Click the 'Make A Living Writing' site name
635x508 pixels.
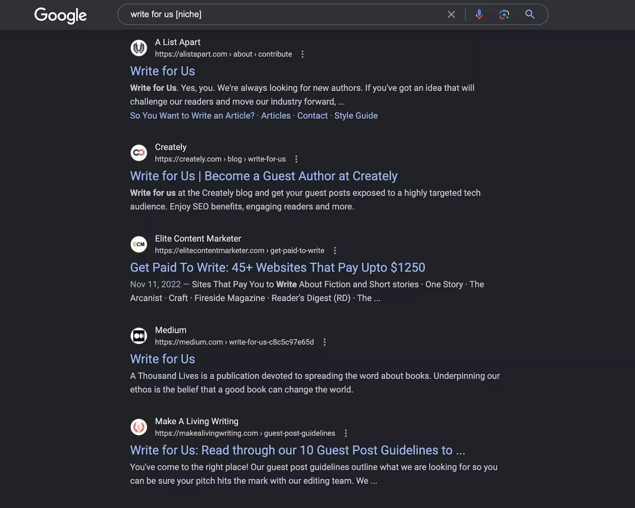pos(197,421)
